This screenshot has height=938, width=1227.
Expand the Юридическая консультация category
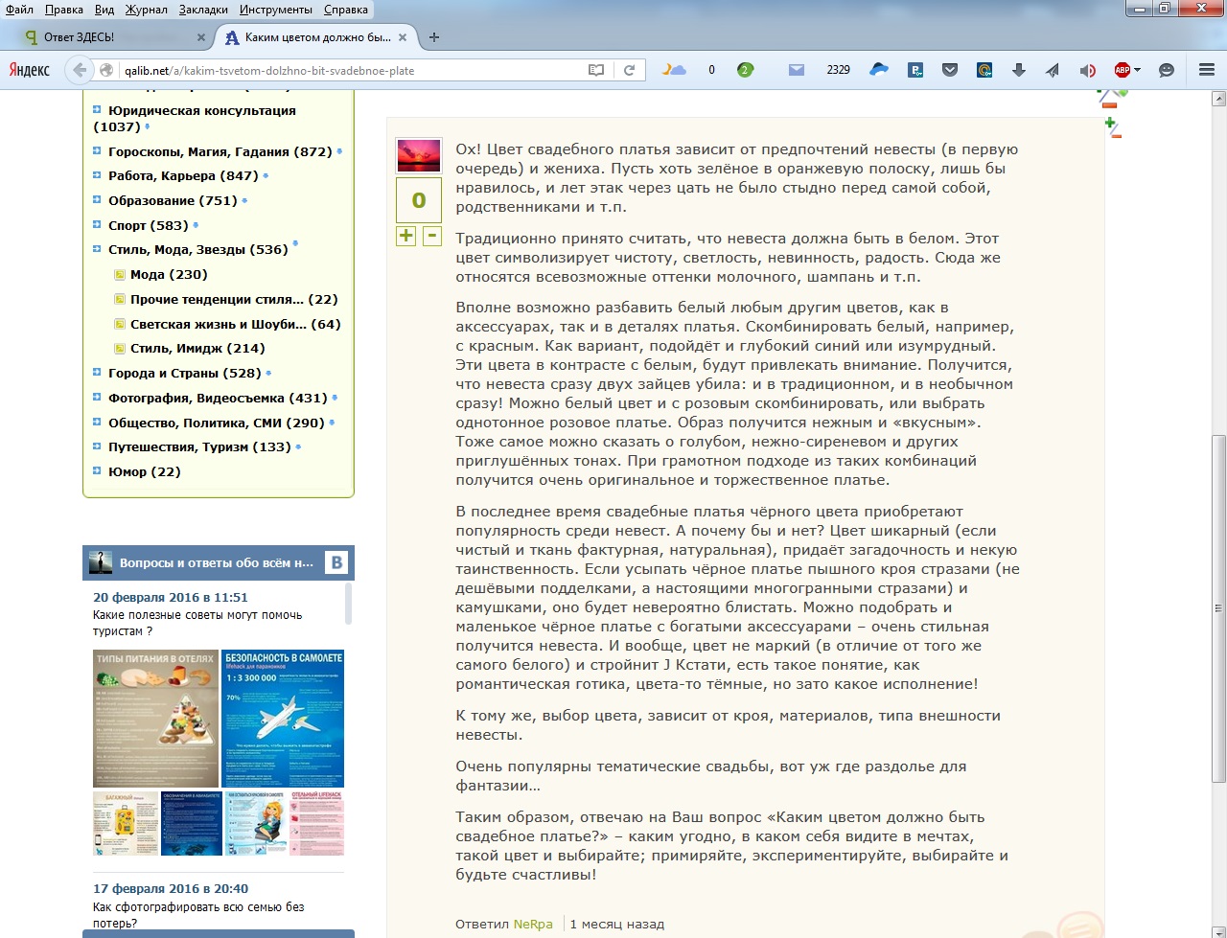97,110
